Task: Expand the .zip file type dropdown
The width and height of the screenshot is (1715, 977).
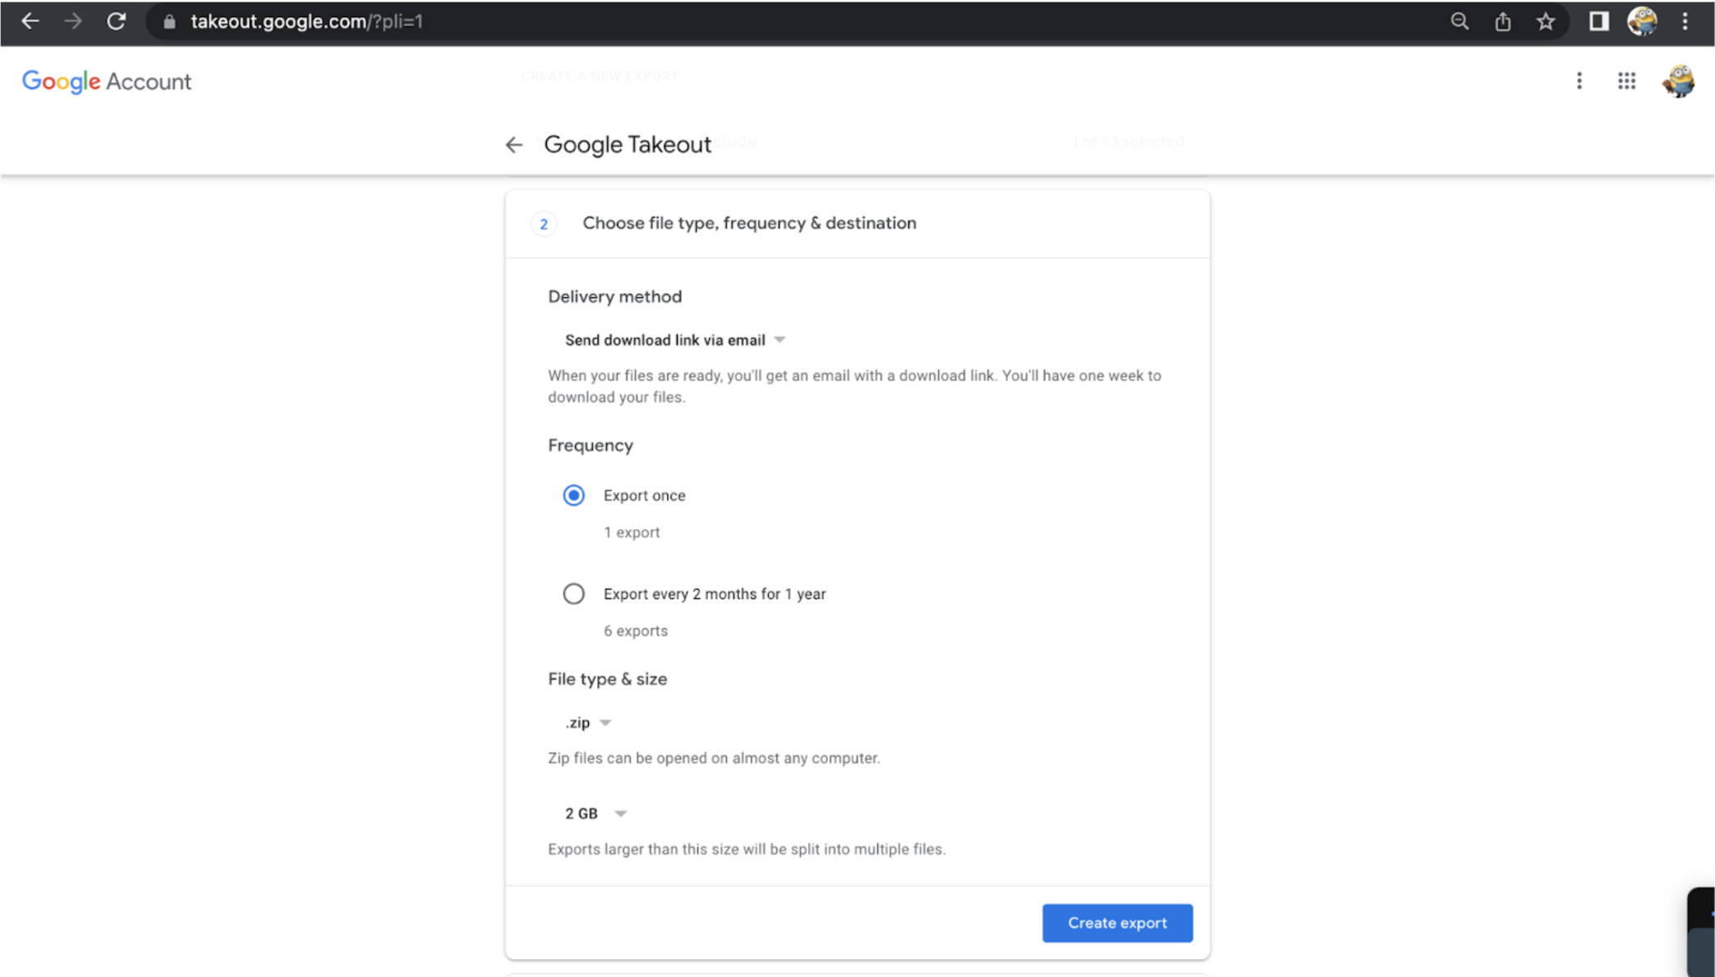Action: pyautogui.click(x=588, y=722)
